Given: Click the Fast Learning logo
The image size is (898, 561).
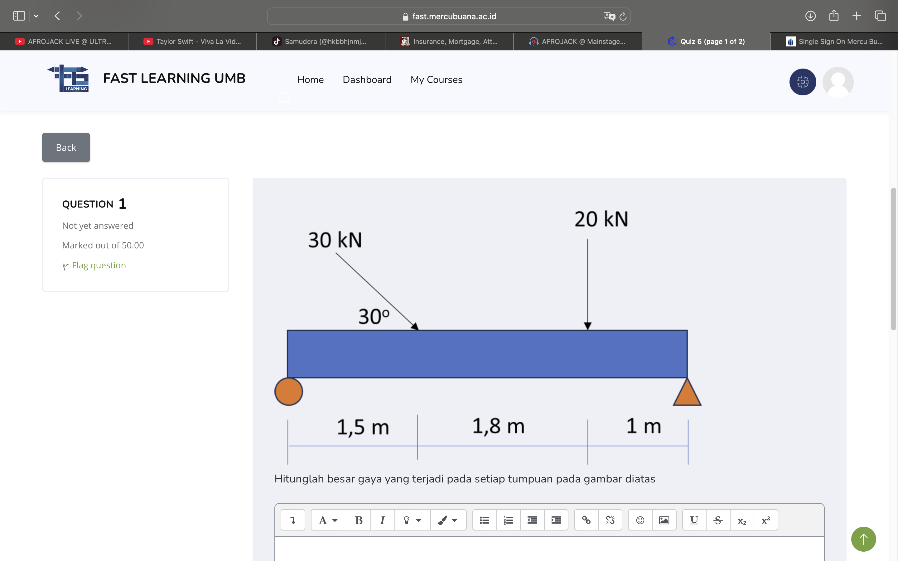Looking at the screenshot, I should point(68,78).
